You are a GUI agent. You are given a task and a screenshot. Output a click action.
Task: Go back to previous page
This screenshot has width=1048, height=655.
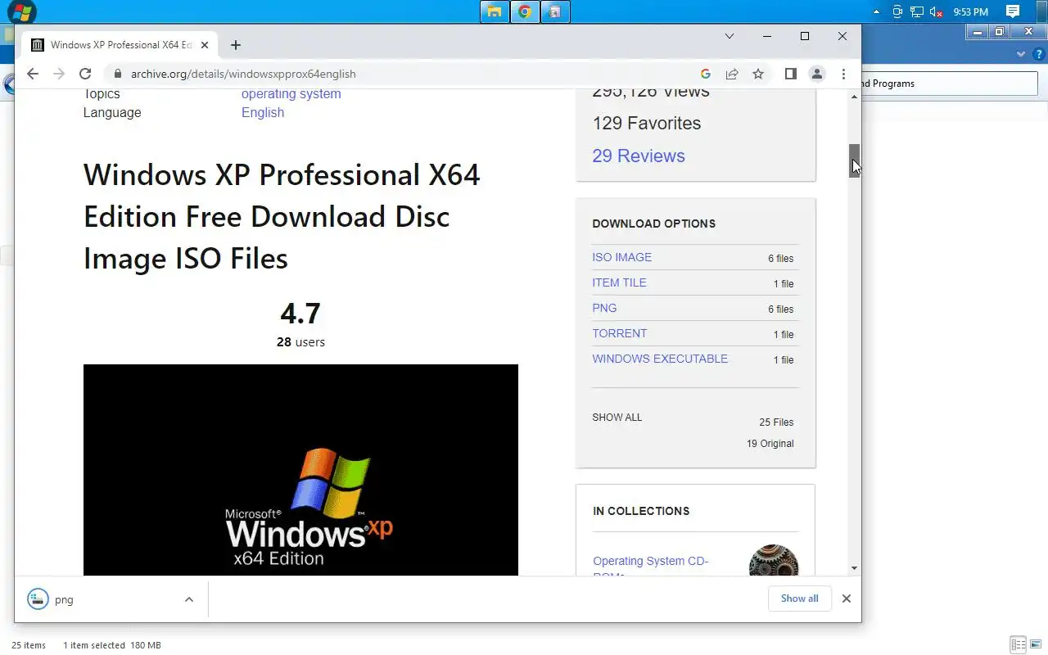[32, 74]
